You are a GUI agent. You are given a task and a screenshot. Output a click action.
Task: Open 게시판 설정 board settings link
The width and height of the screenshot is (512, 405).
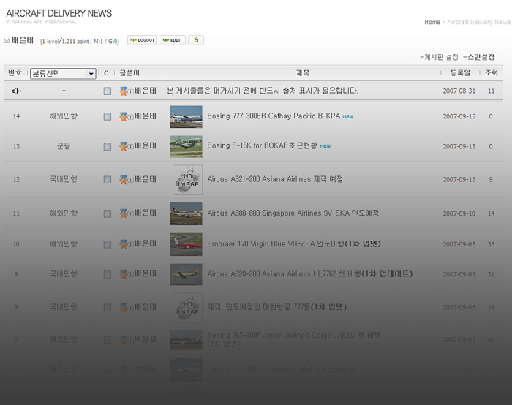coord(439,57)
